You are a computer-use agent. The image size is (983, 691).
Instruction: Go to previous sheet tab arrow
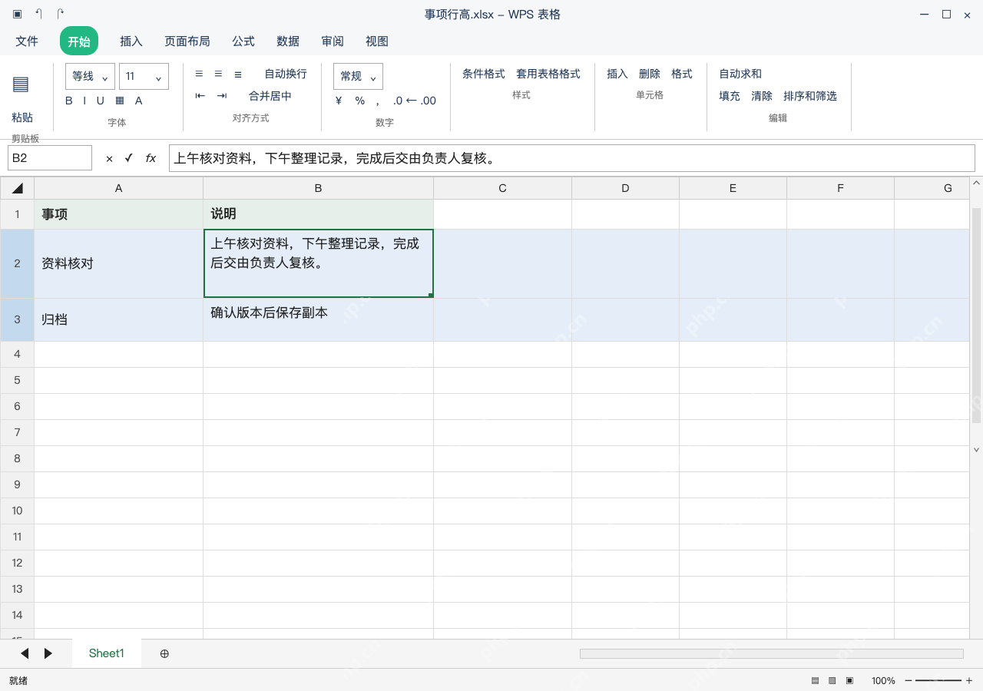[x=25, y=653]
